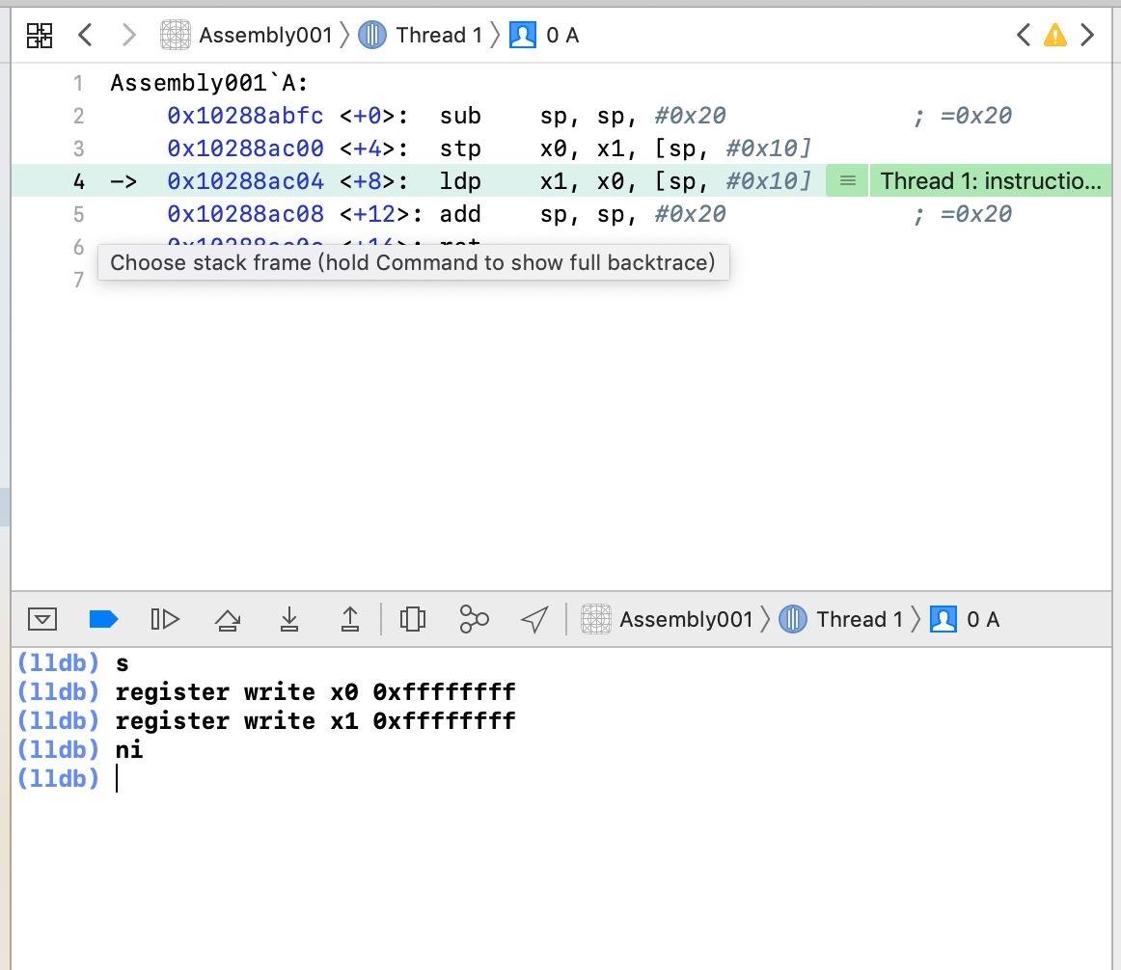This screenshot has height=970, width=1121.
Task: Toggle breakpoints activation button
Action: (x=103, y=619)
